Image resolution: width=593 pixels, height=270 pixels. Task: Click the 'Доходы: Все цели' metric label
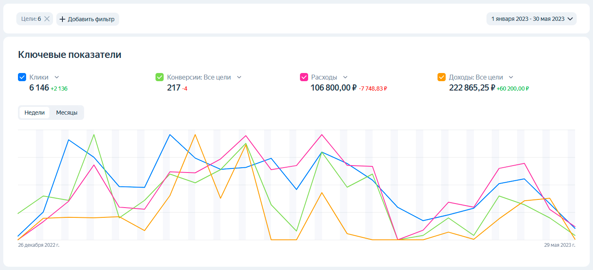click(476, 77)
